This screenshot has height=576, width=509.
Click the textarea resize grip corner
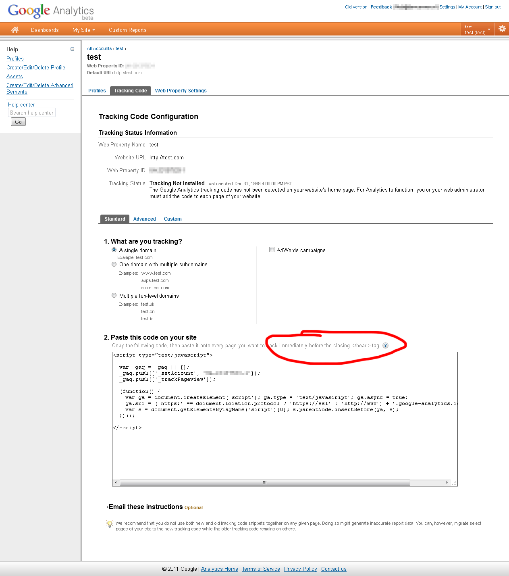454,483
